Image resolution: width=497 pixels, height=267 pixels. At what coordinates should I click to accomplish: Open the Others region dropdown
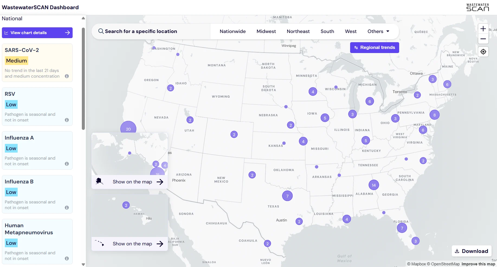coord(378,31)
